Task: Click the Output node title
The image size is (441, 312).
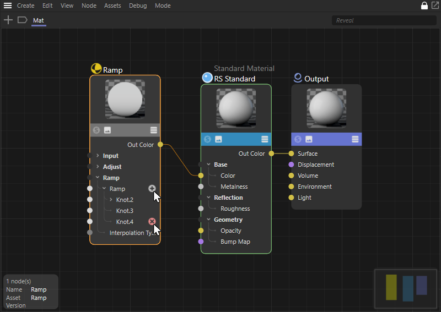Action: (x=316, y=79)
